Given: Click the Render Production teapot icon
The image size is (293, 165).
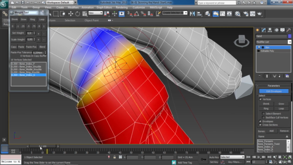Looking at the screenshot, I should point(260,14).
